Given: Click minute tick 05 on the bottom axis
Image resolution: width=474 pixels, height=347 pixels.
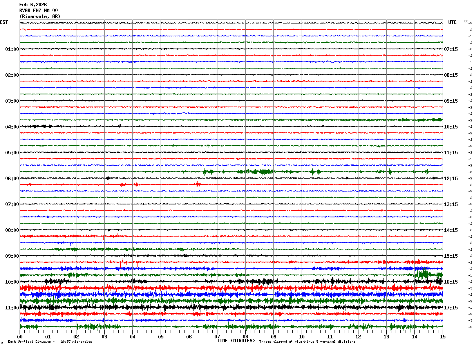Looking at the screenshot, I should coord(161,336).
